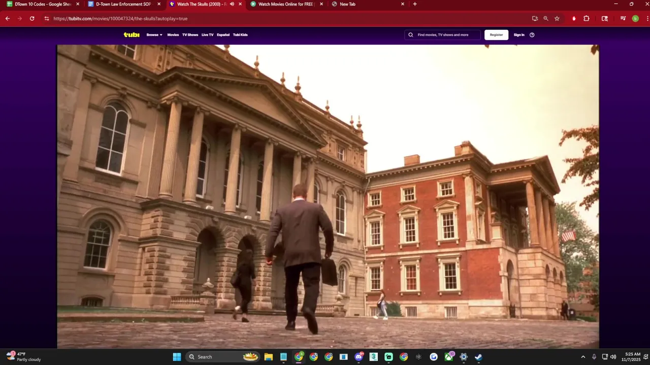The height and width of the screenshot is (365, 650).
Task: Open the Xbox app in the taskbar
Action: [449, 357]
